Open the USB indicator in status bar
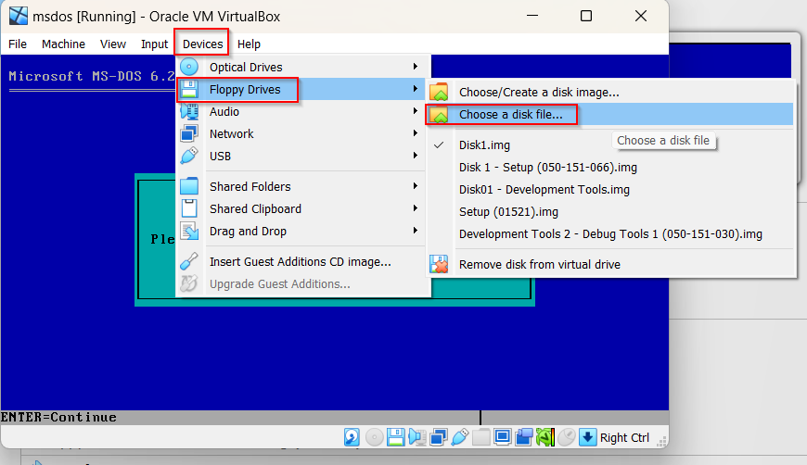The height and width of the screenshot is (465, 807). [459, 437]
